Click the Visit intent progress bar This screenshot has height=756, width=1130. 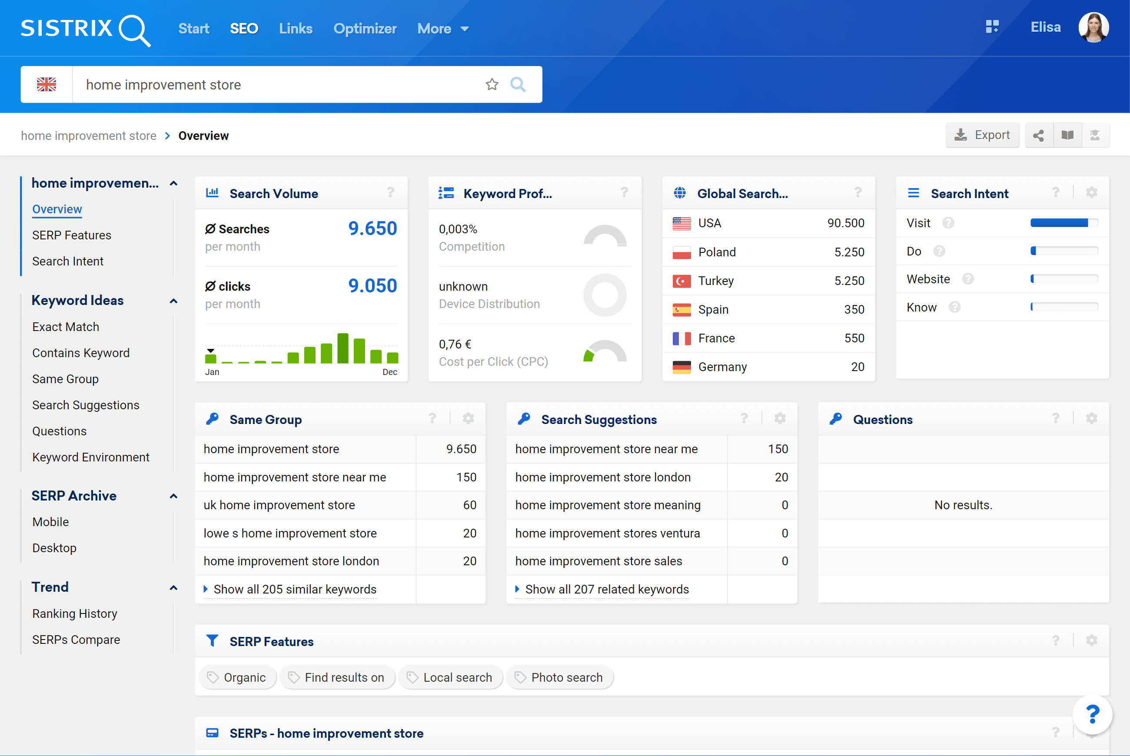coord(1064,223)
